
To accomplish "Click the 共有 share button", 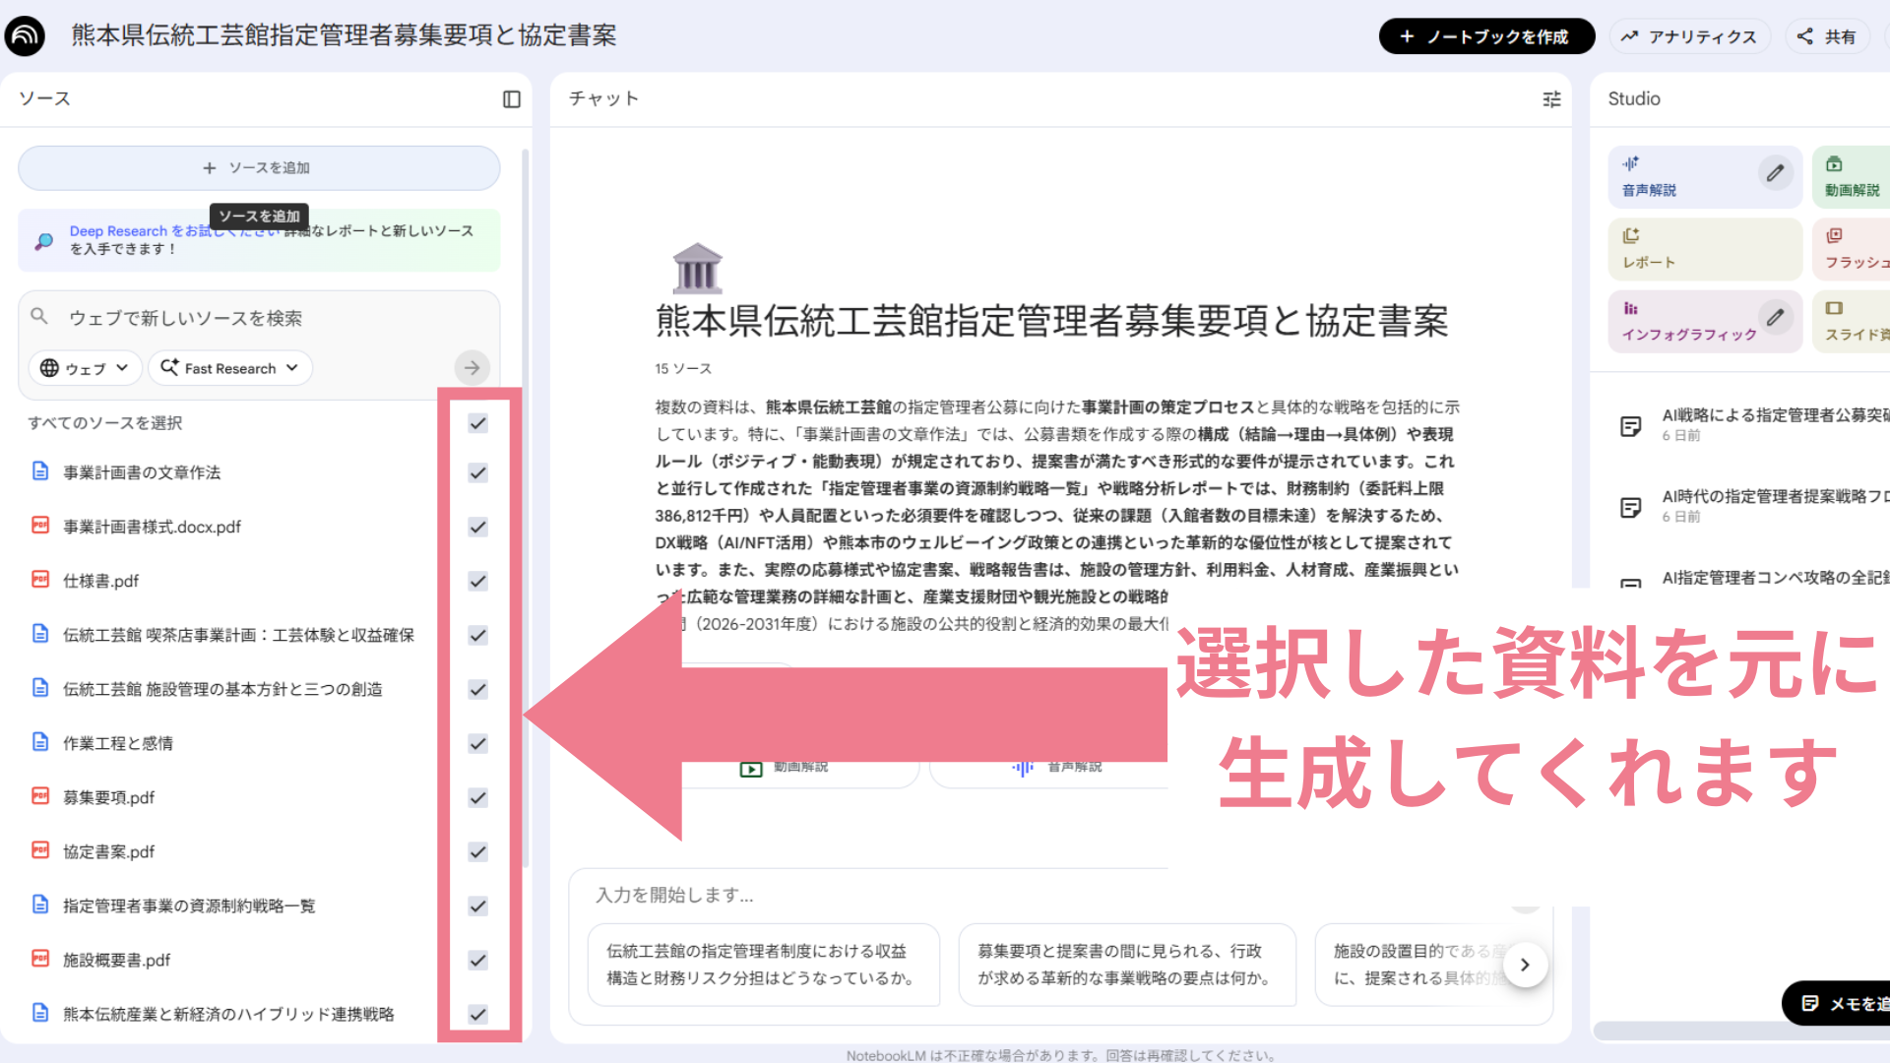I will pyautogui.click(x=1827, y=36).
